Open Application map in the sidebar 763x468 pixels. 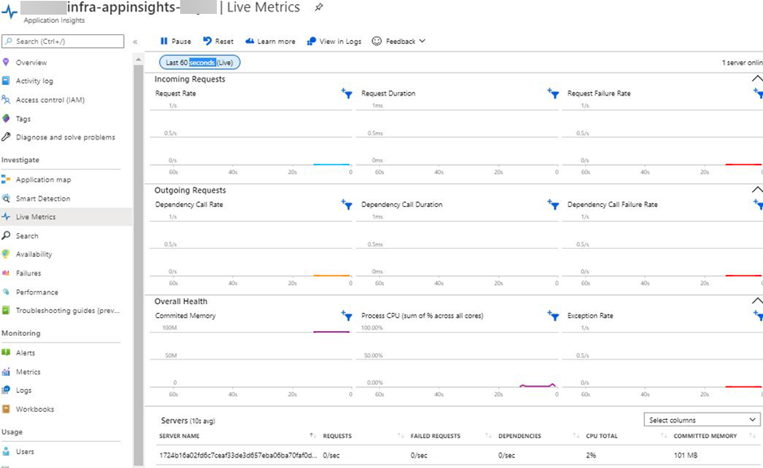coord(43,179)
